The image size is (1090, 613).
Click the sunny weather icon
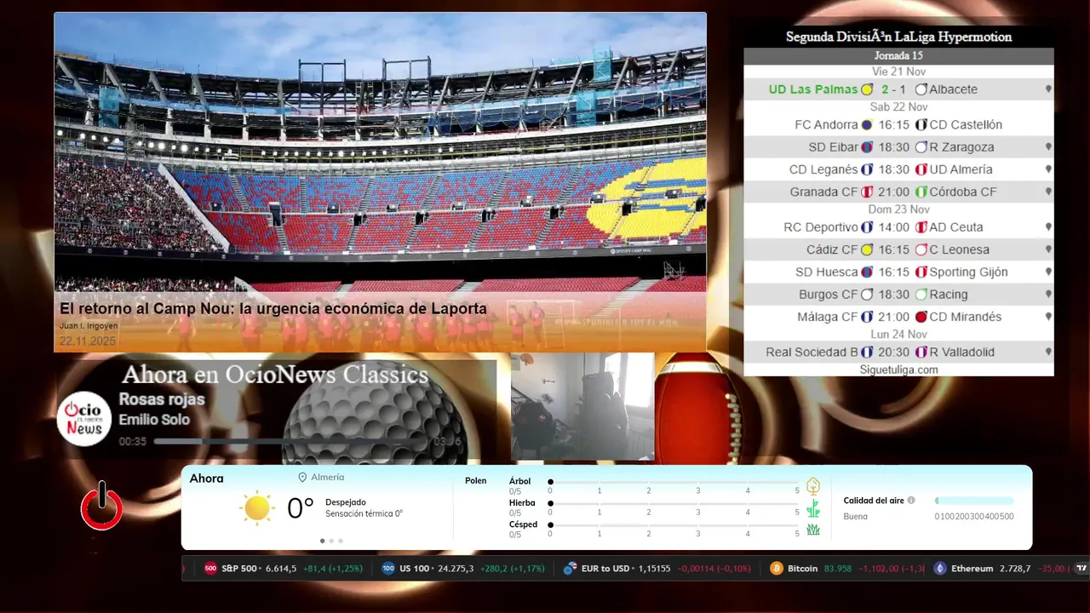(x=256, y=507)
